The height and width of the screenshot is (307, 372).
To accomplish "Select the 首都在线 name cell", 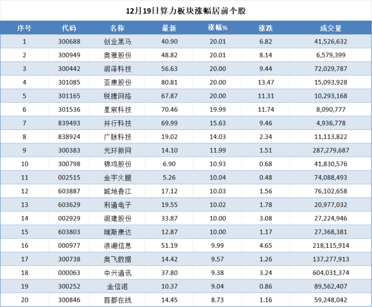I will coord(117,300).
